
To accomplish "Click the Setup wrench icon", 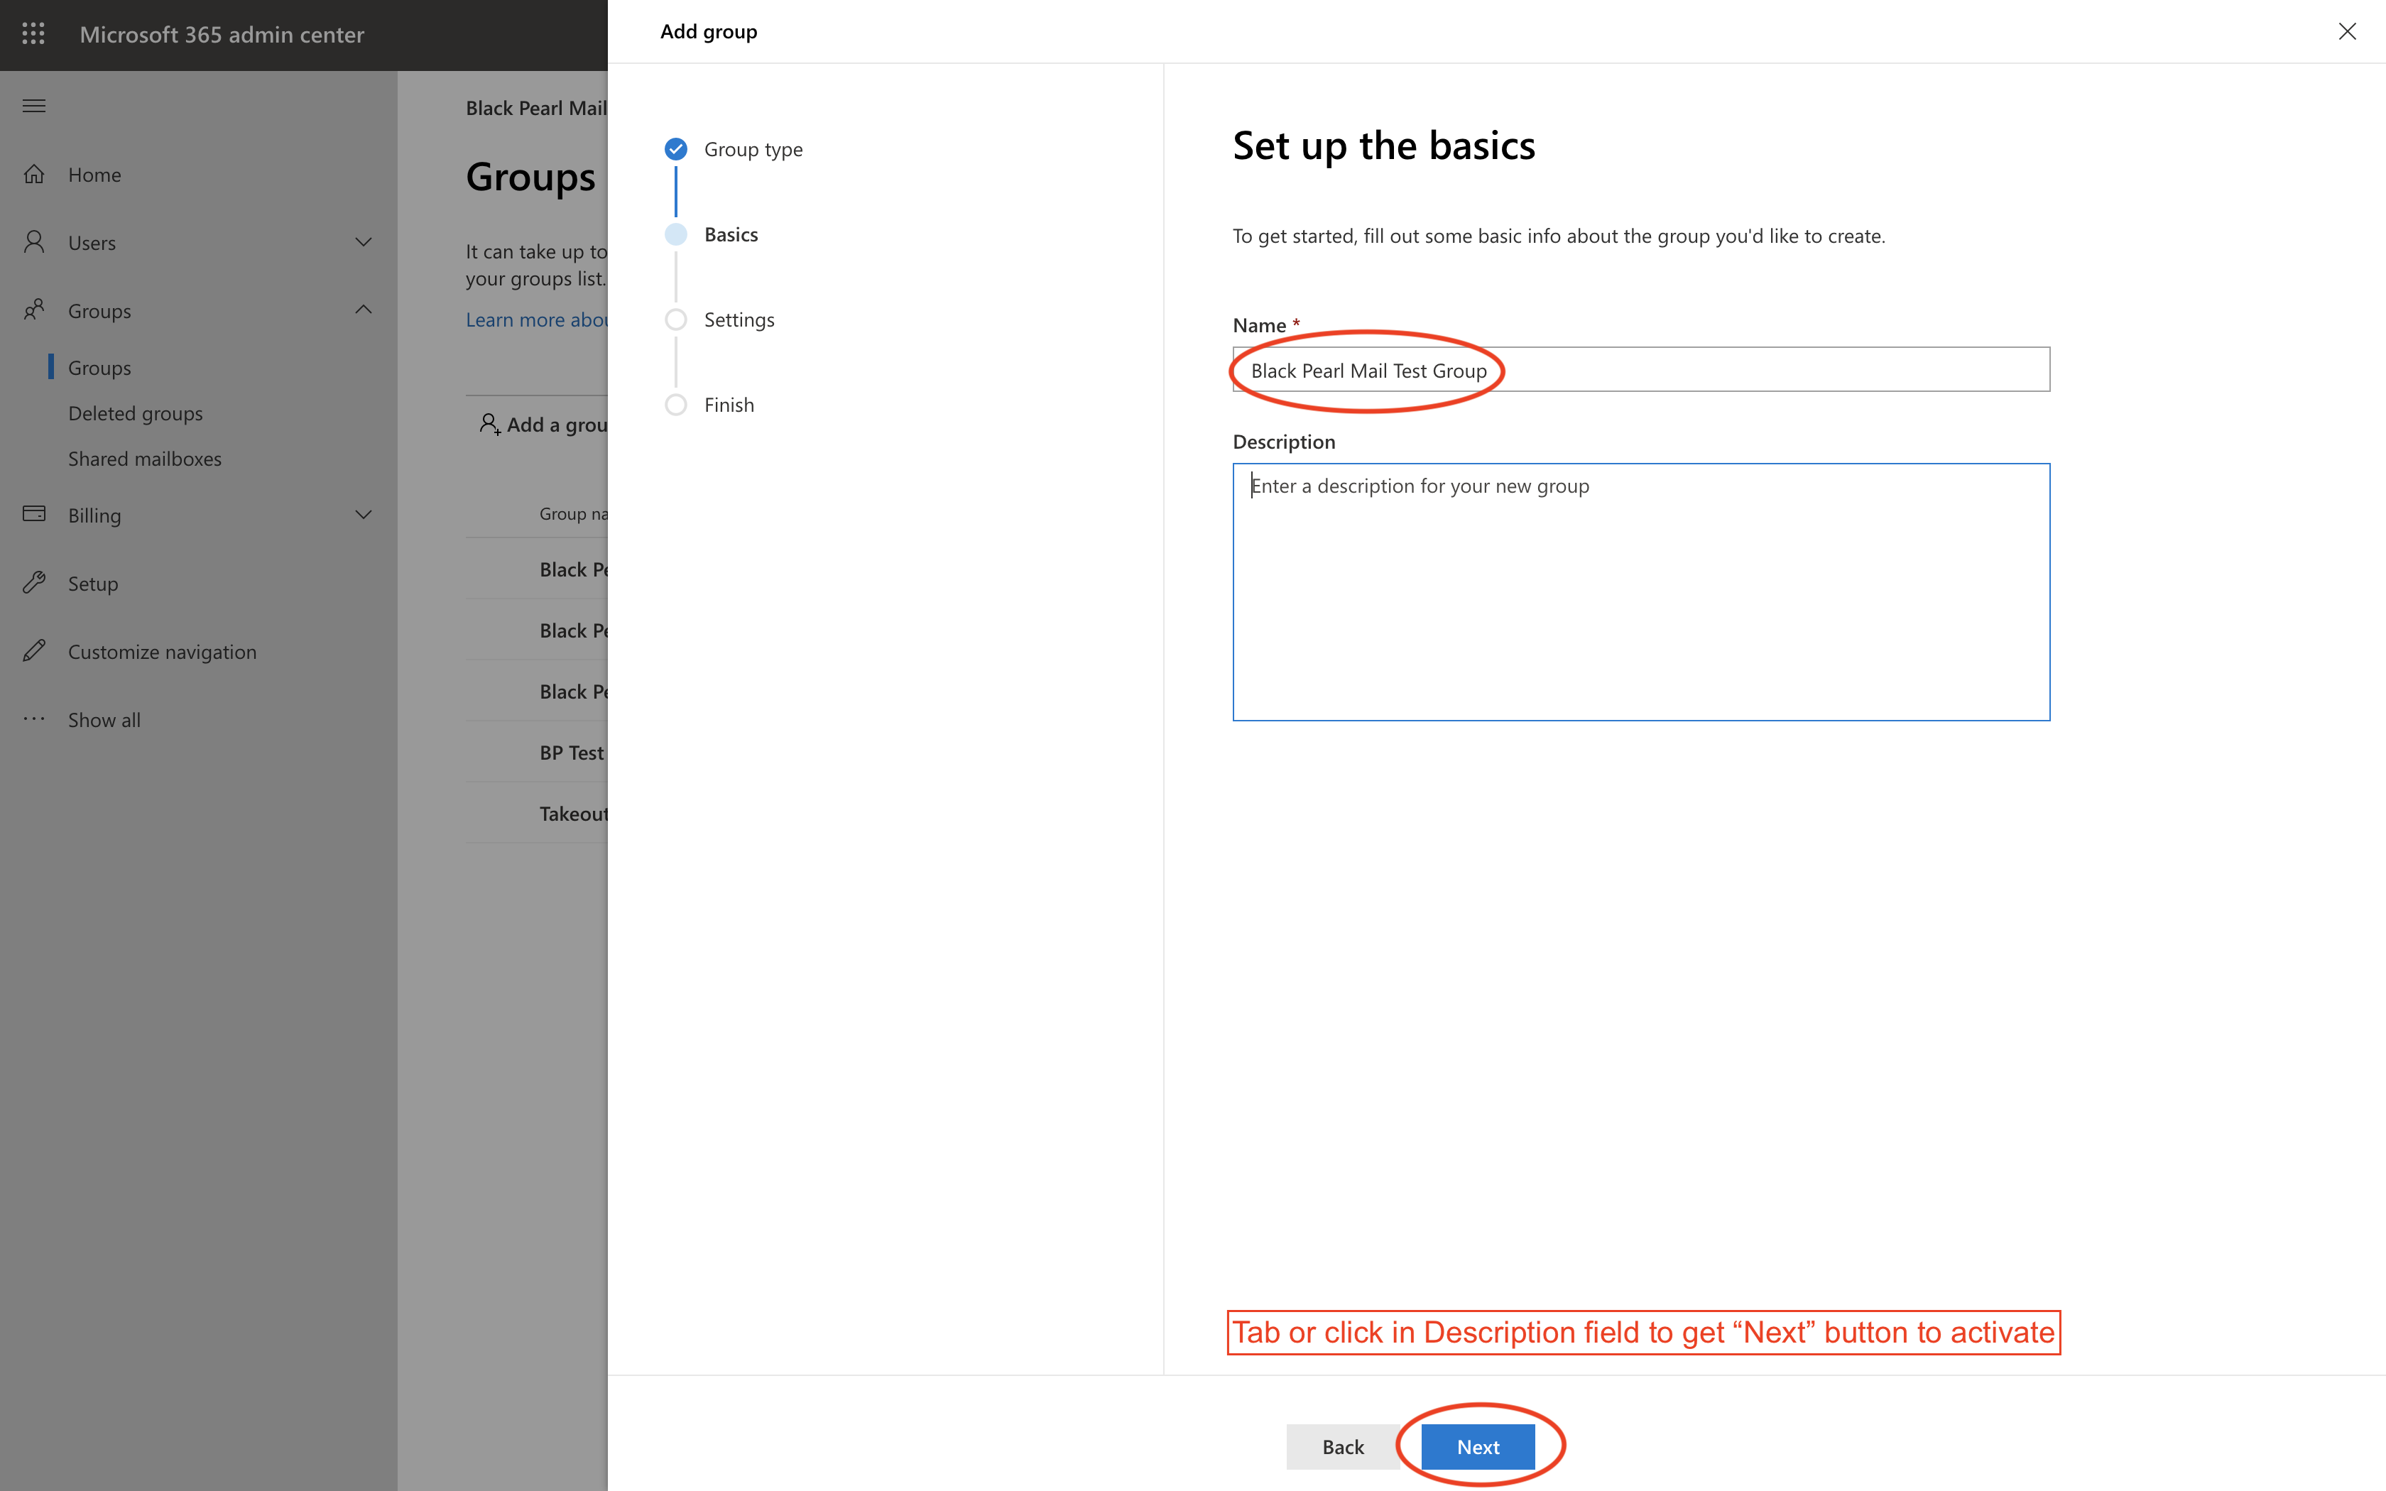I will pyautogui.click(x=35, y=583).
